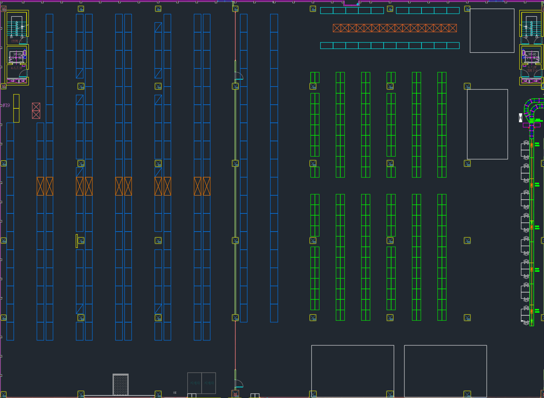Select the dotted hatched door at bottom

pos(121,385)
